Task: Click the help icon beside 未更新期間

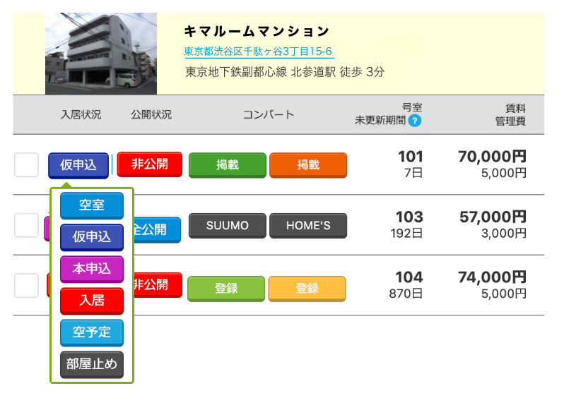Action: 415,121
